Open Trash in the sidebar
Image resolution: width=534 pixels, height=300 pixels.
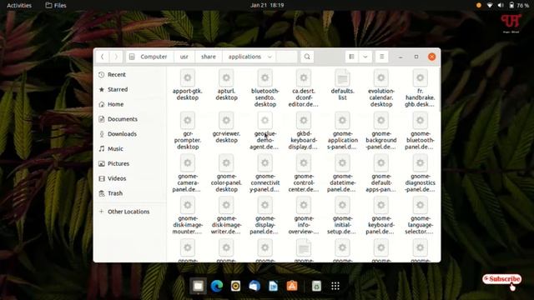click(x=130, y=193)
